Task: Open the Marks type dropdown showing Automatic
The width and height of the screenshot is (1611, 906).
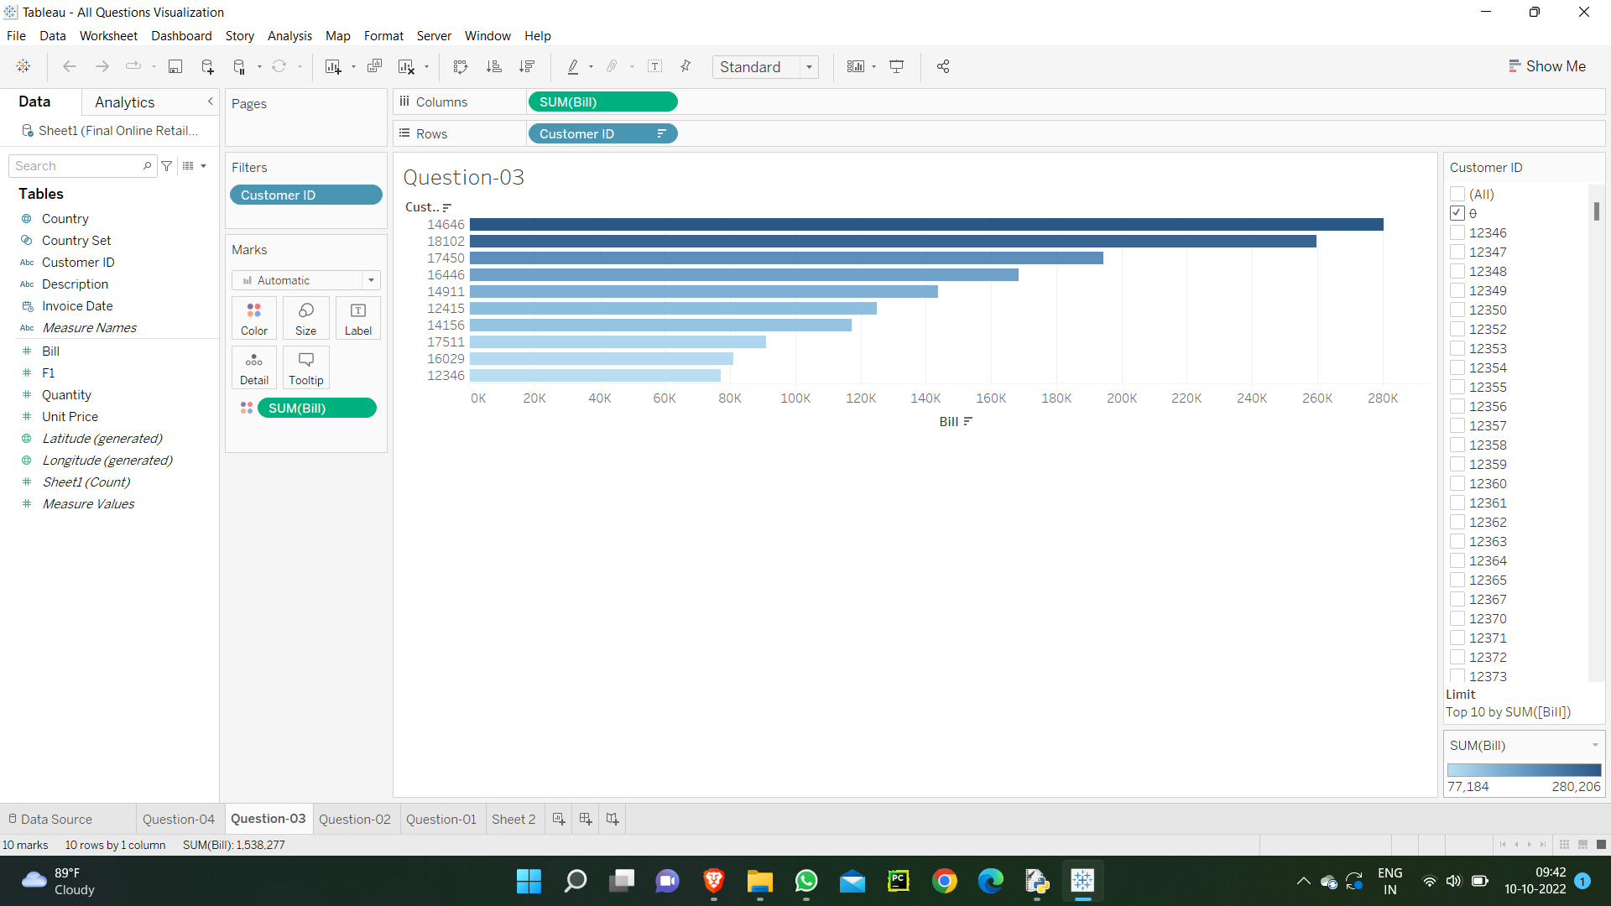Action: pyautogui.click(x=371, y=280)
